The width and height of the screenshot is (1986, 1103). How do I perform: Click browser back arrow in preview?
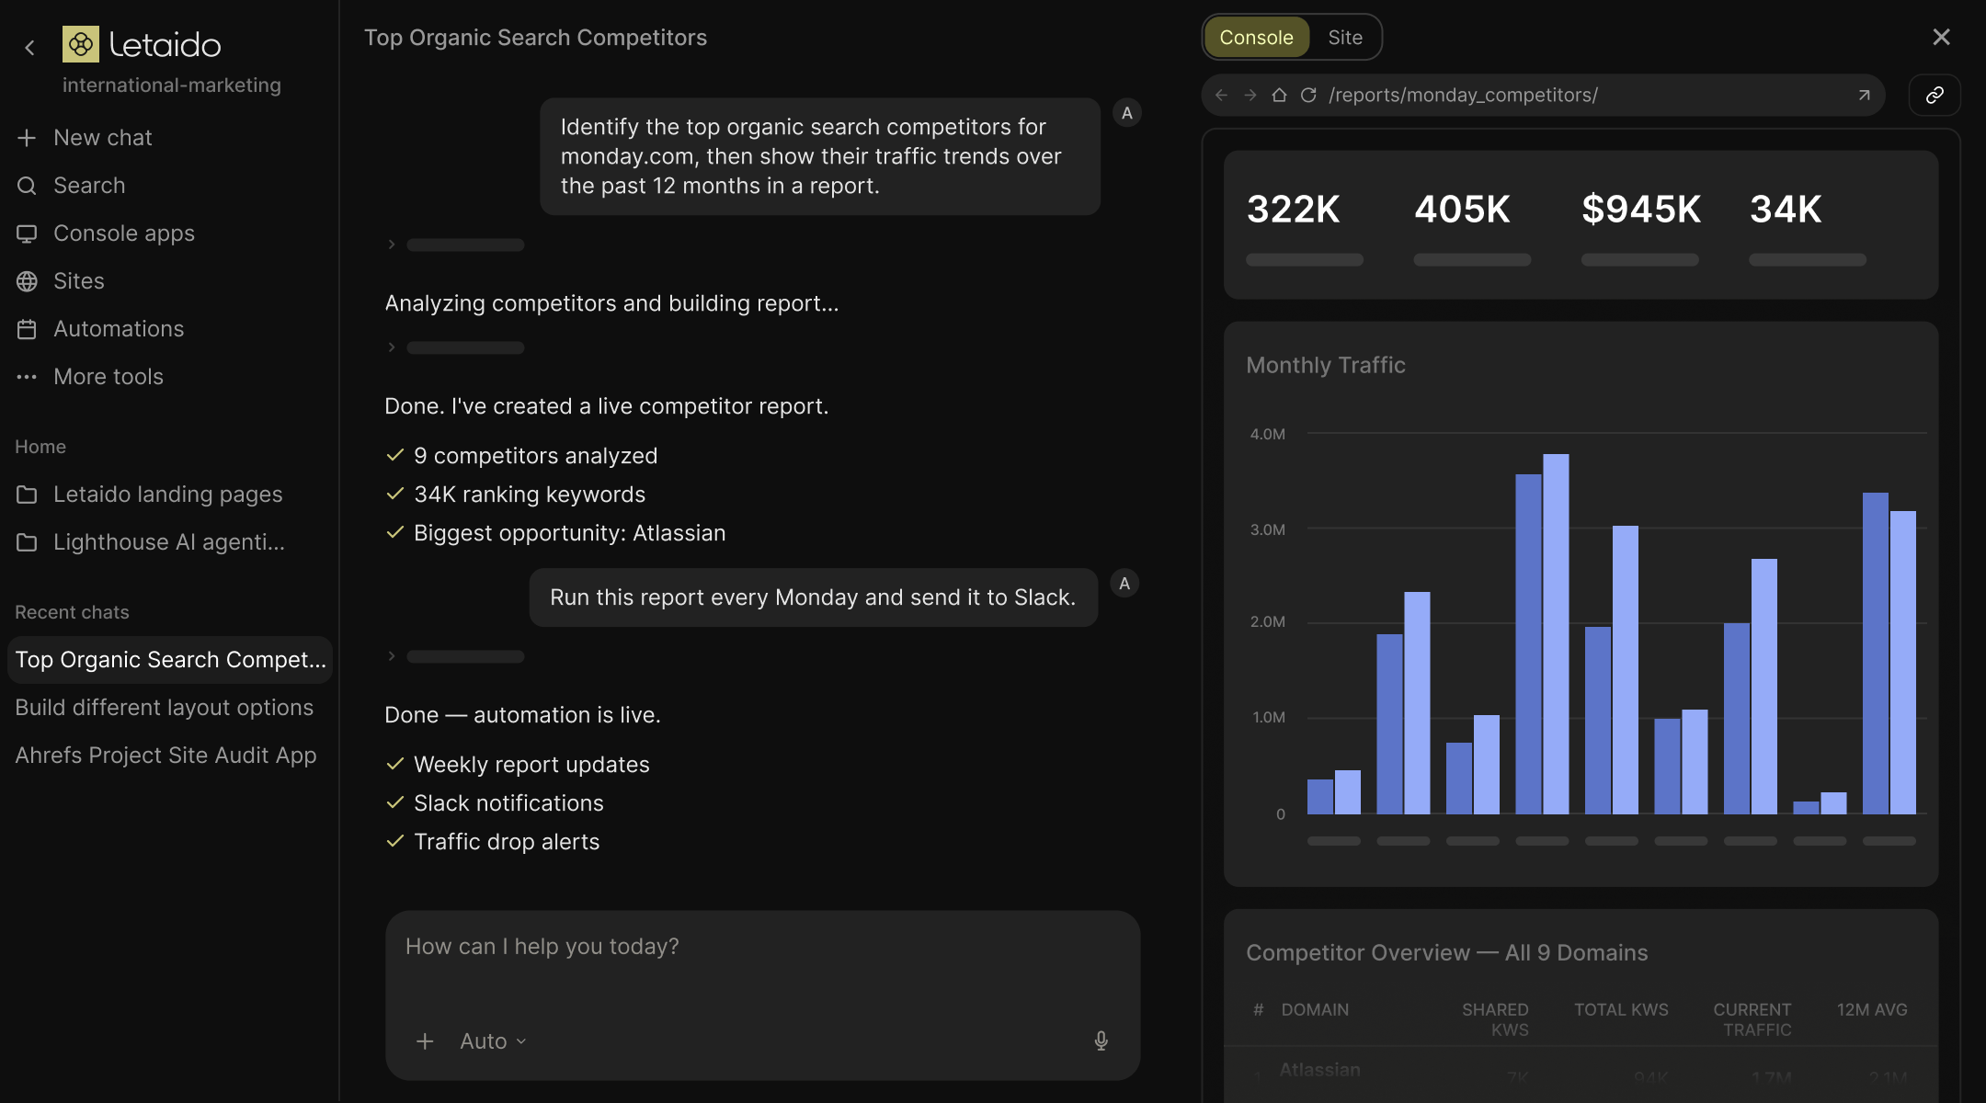pyautogui.click(x=1221, y=95)
